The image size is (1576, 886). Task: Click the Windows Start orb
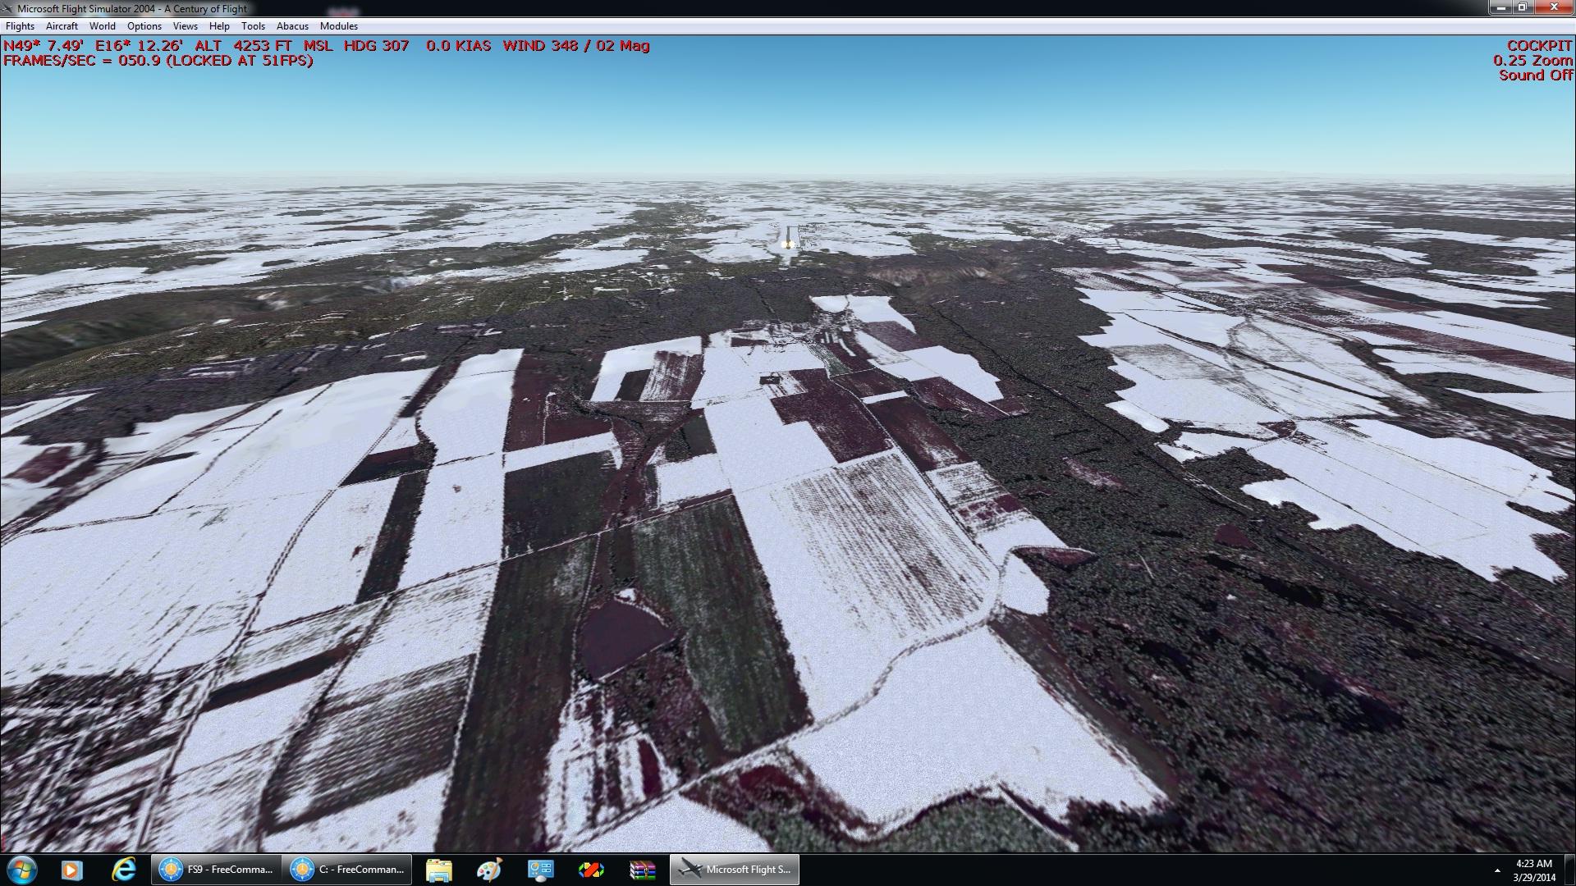pyautogui.click(x=21, y=870)
